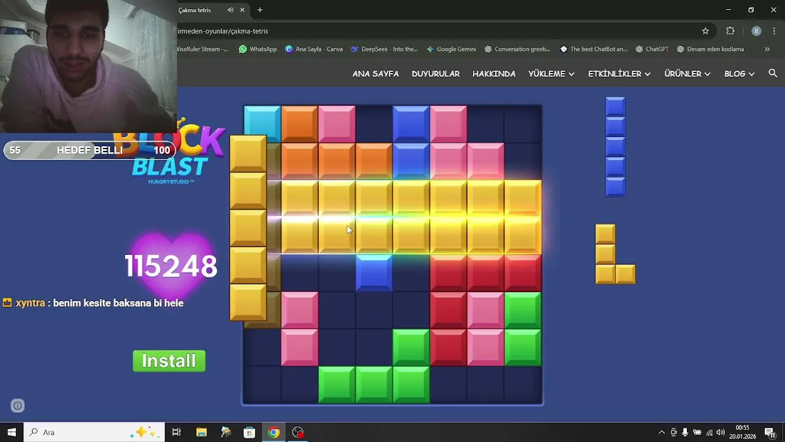Open the battery status icon
The width and height of the screenshot is (785, 442).
(x=697, y=432)
